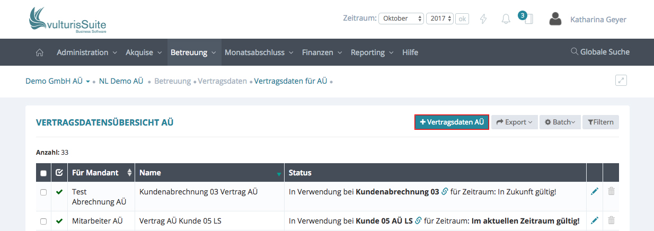Click the + Vertragsdaten AÜ button
This screenshot has width=654, height=231.
(x=452, y=122)
